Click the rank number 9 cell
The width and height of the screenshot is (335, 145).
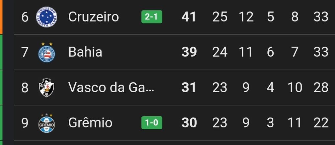coord(25,123)
